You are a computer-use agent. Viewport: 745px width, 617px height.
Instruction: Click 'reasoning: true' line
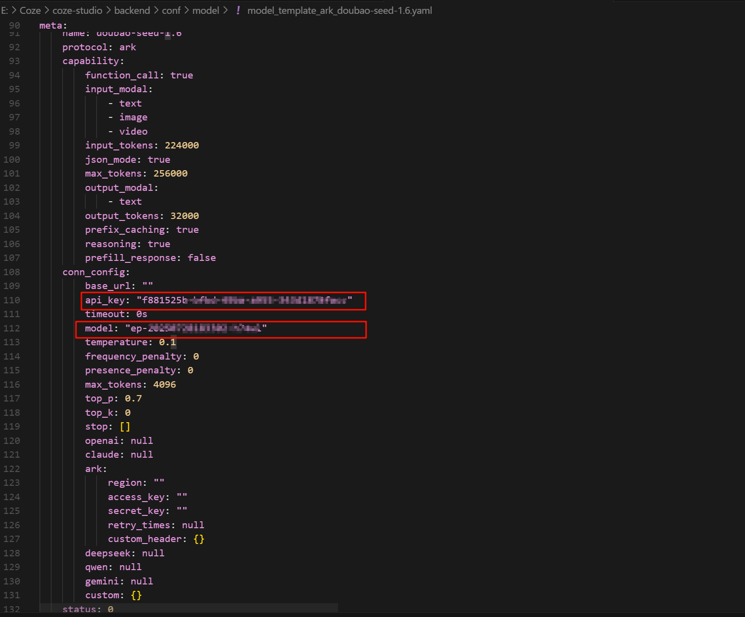pos(128,244)
